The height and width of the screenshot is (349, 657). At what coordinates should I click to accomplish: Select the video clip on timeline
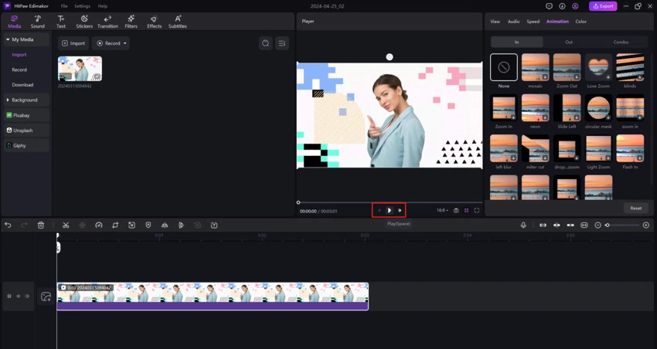(x=213, y=296)
